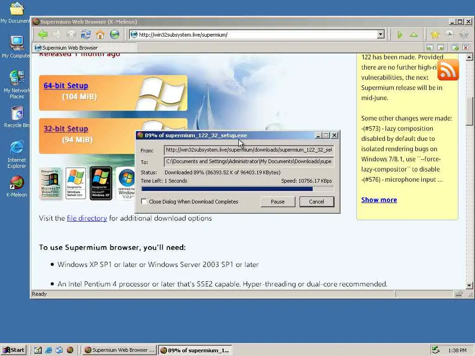
Task: Click the 1:38 PM clock
Action: pos(457,350)
